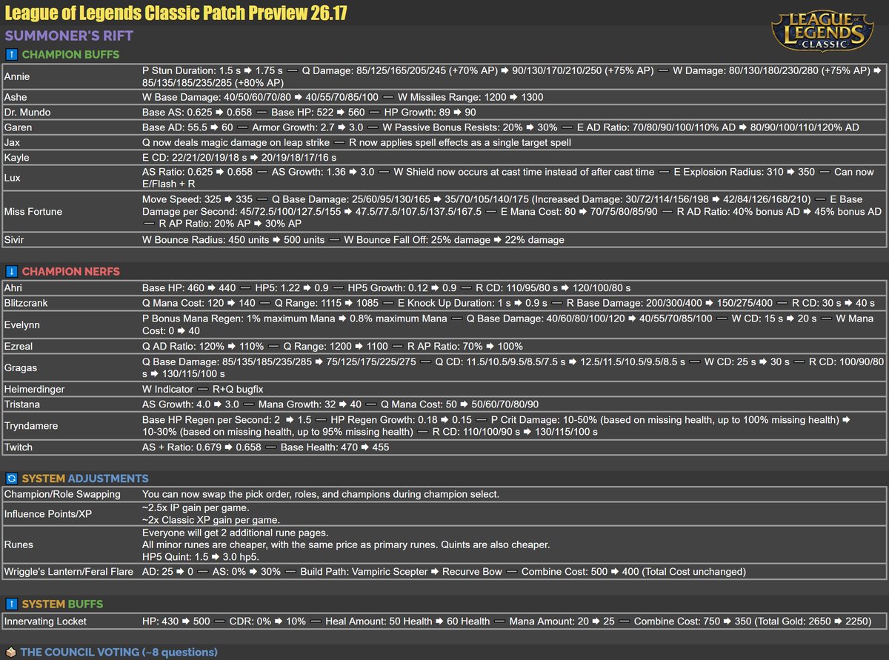This screenshot has width=889, height=660.
Task: Select the Dr. Mundo champion name
Action: click(x=27, y=113)
